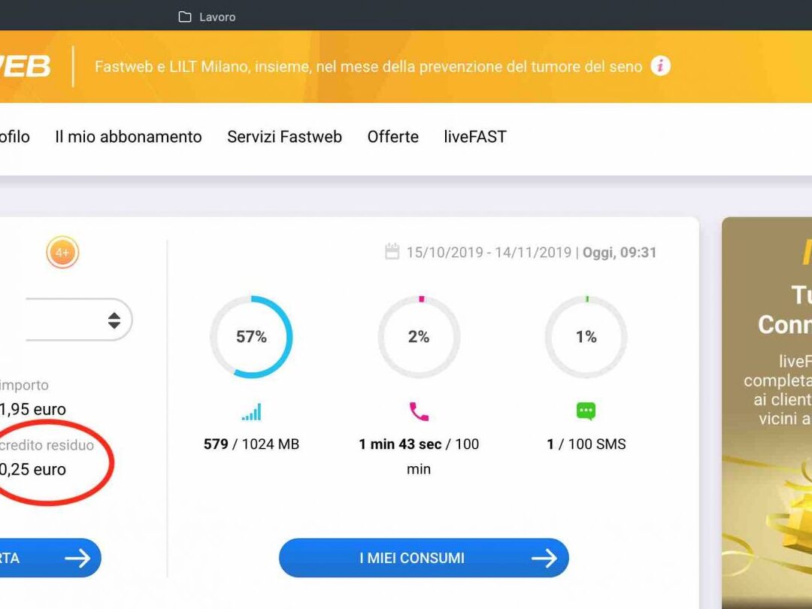The width and height of the screenshot is (812, 609).
Task: Click the orange 4+ badge icon
Action: point(62,253)
